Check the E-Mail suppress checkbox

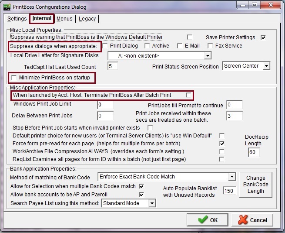click(x=180, y=46)
